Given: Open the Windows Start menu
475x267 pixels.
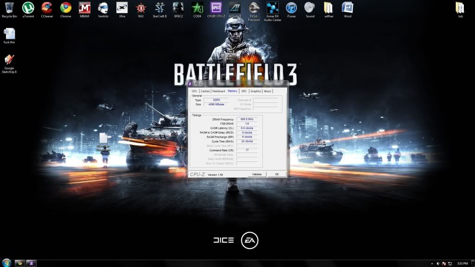Looking at the screenshot, I should pyautogui.click(x=6, y=263).
